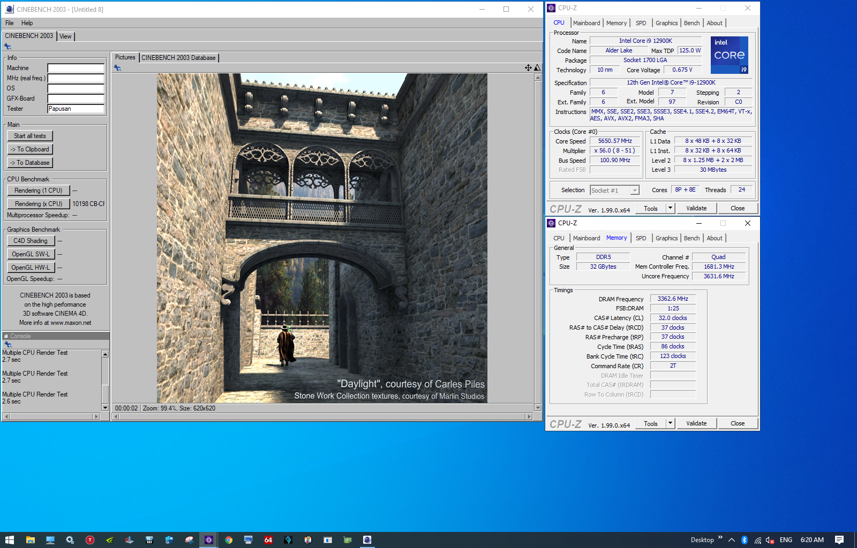
Task: Click the pin icon under the Pictures tab
Action: (x=117, y=67)
